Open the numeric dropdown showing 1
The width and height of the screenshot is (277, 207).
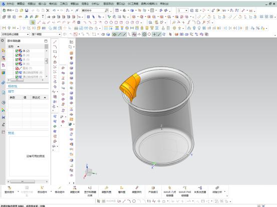[183, 11]
